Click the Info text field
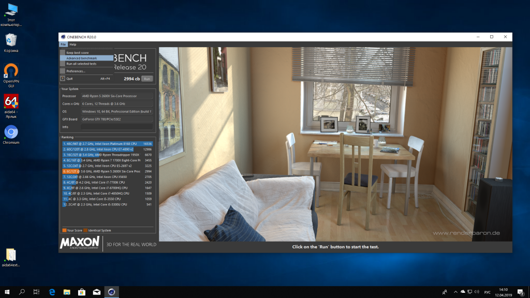Image resolution: width=530 pixels, height=298 pixels. (x=116, y=127)
